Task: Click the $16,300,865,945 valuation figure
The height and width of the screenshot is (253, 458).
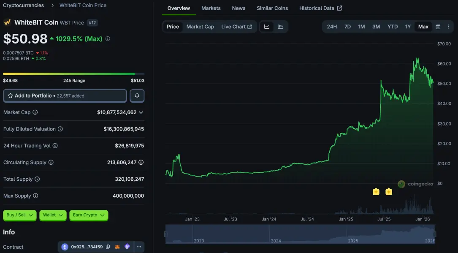Action: point(124,129)
